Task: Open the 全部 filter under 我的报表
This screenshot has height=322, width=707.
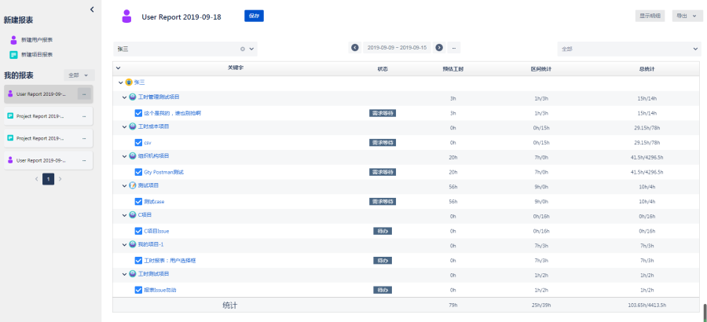Action: click(x=79, y=75)
